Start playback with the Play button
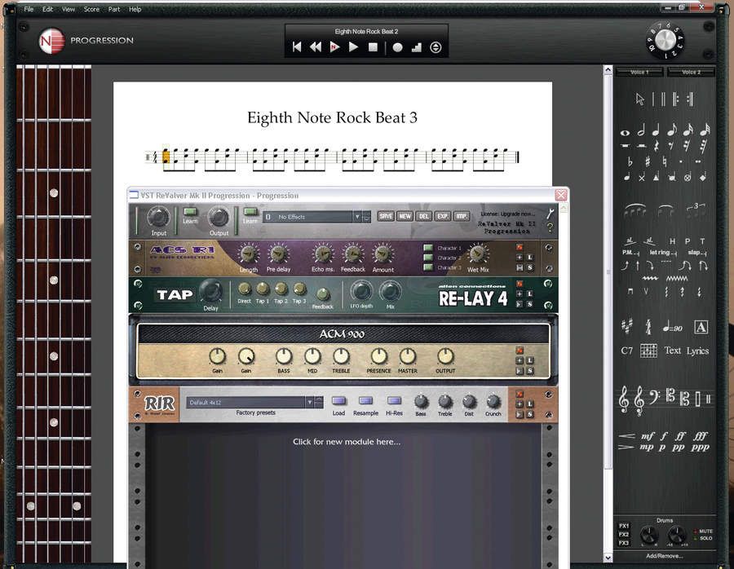The width and height of the screenshot is (734, 569). pyautogui.click(x=353, y=47)
